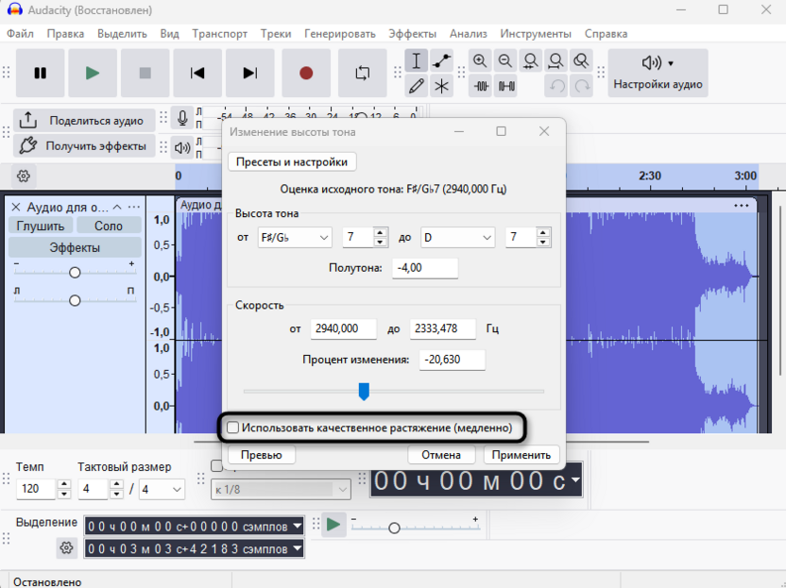
Task: Click the from-frequency 2940,000 field
Action: pos(343,329)
